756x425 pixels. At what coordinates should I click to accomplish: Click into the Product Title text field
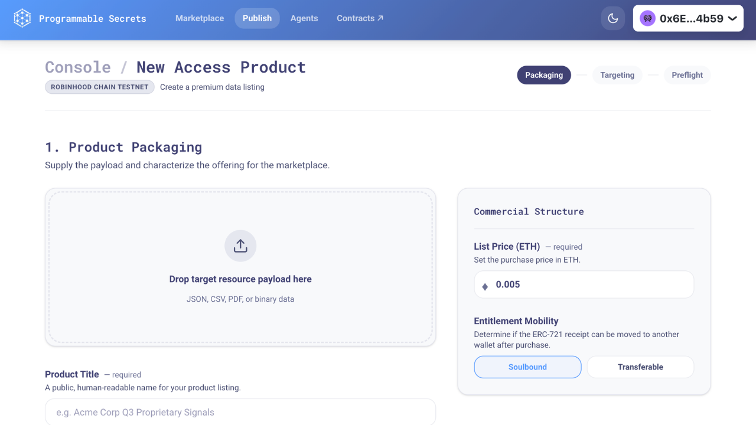pos(240,412)
